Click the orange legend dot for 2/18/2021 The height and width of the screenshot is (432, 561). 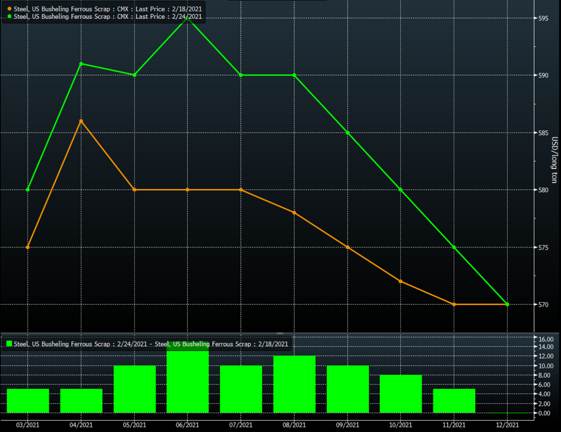coord(9,9)
